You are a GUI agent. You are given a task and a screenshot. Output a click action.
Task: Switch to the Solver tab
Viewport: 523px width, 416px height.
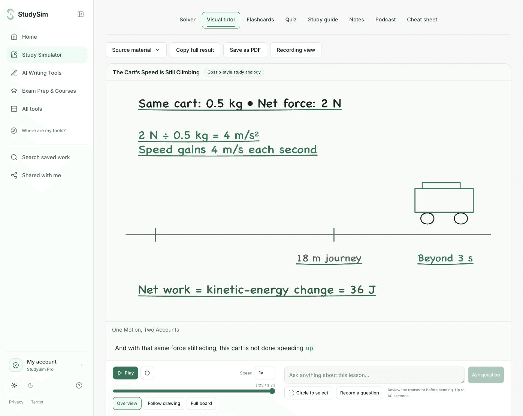click(x=187, y=20)
